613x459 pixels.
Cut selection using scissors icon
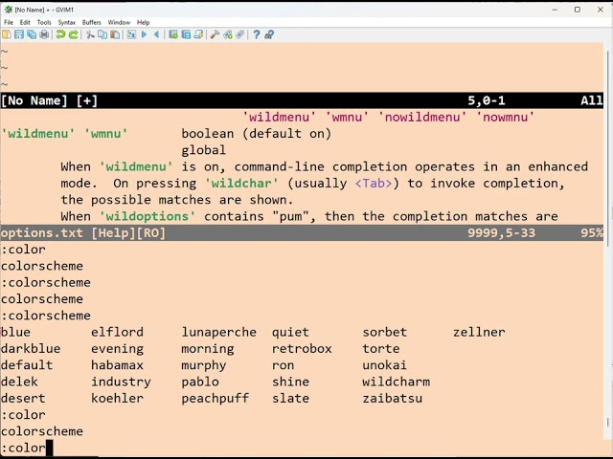pyautogui.click(x=90, y=34)
